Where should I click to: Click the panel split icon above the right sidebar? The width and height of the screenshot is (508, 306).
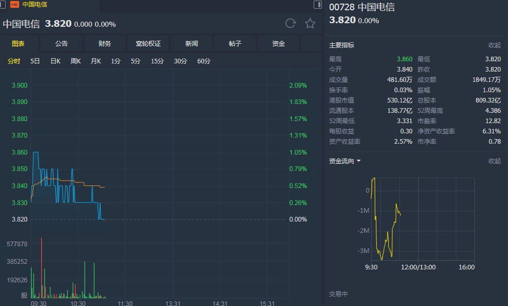[317, 5]
